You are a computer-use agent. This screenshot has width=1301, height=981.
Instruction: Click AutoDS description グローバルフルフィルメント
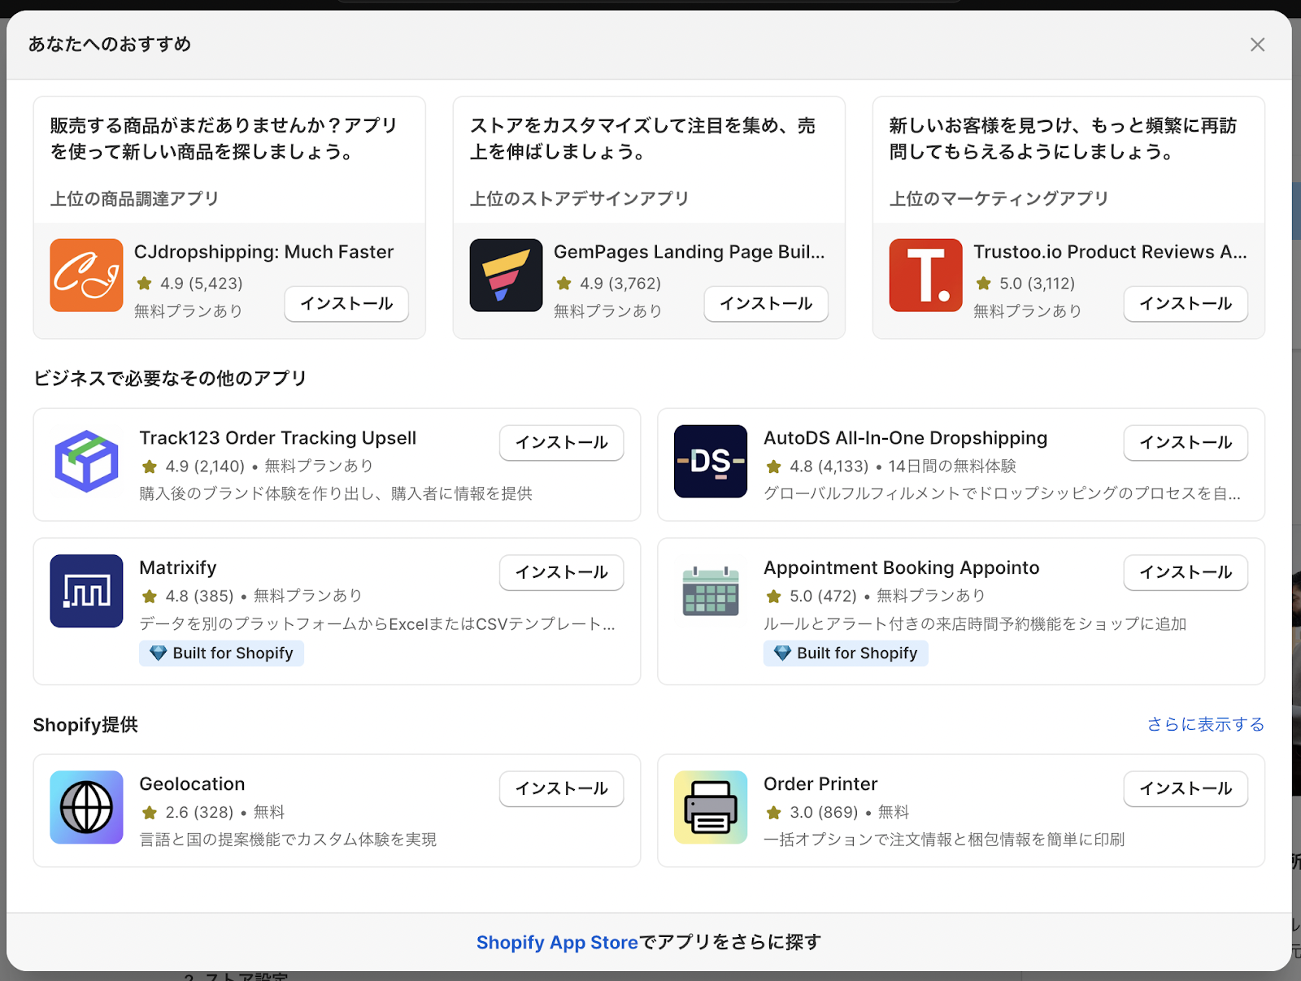(x=1002, y=494)
